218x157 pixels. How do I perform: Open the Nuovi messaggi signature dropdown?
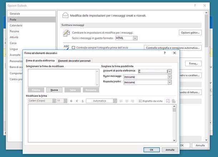(169, 77)
